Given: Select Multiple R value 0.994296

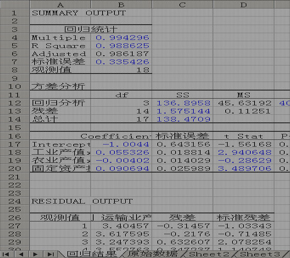Looking at the screenshot, I should click(122, 38).
